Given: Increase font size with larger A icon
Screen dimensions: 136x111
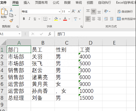Looking at the screenshot, I should 73,11.
